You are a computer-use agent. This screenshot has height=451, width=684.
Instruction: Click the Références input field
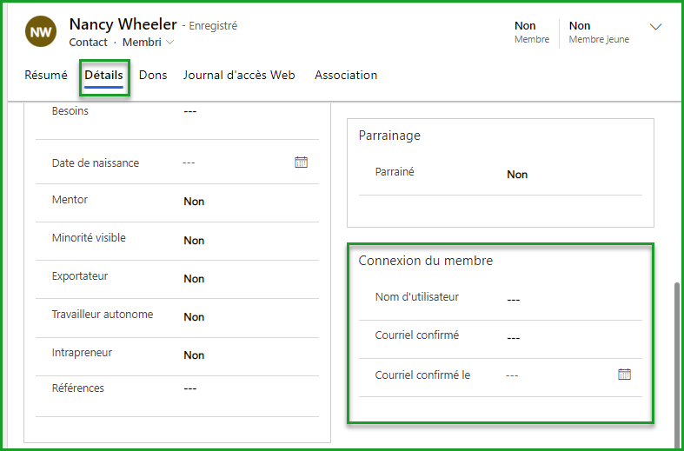(243, 388)
